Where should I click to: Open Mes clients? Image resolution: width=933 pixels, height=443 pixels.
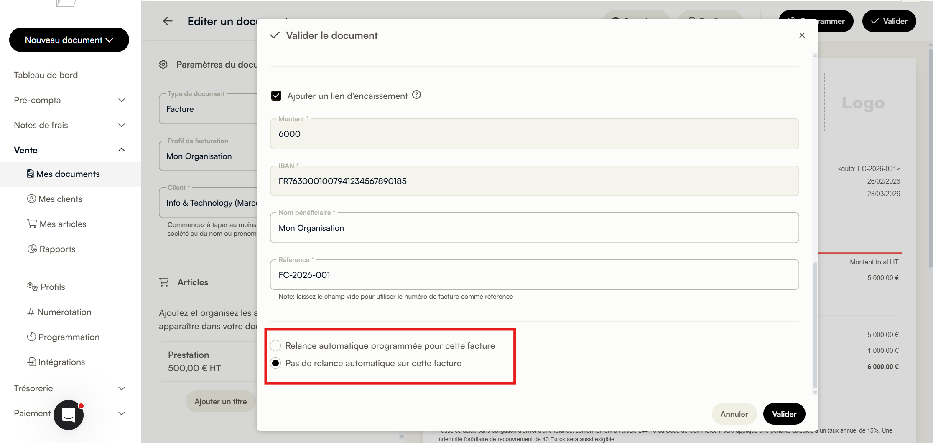coord(60,199)
